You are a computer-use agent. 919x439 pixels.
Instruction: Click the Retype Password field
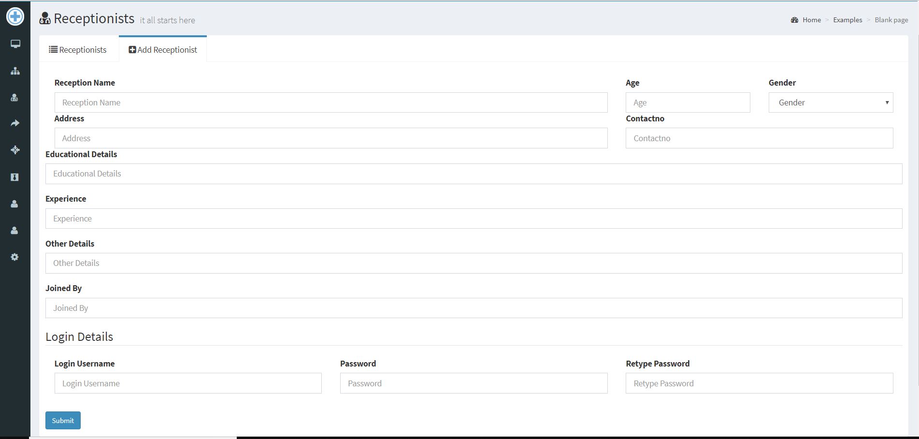pyautogui.click(x=759, y=383)
